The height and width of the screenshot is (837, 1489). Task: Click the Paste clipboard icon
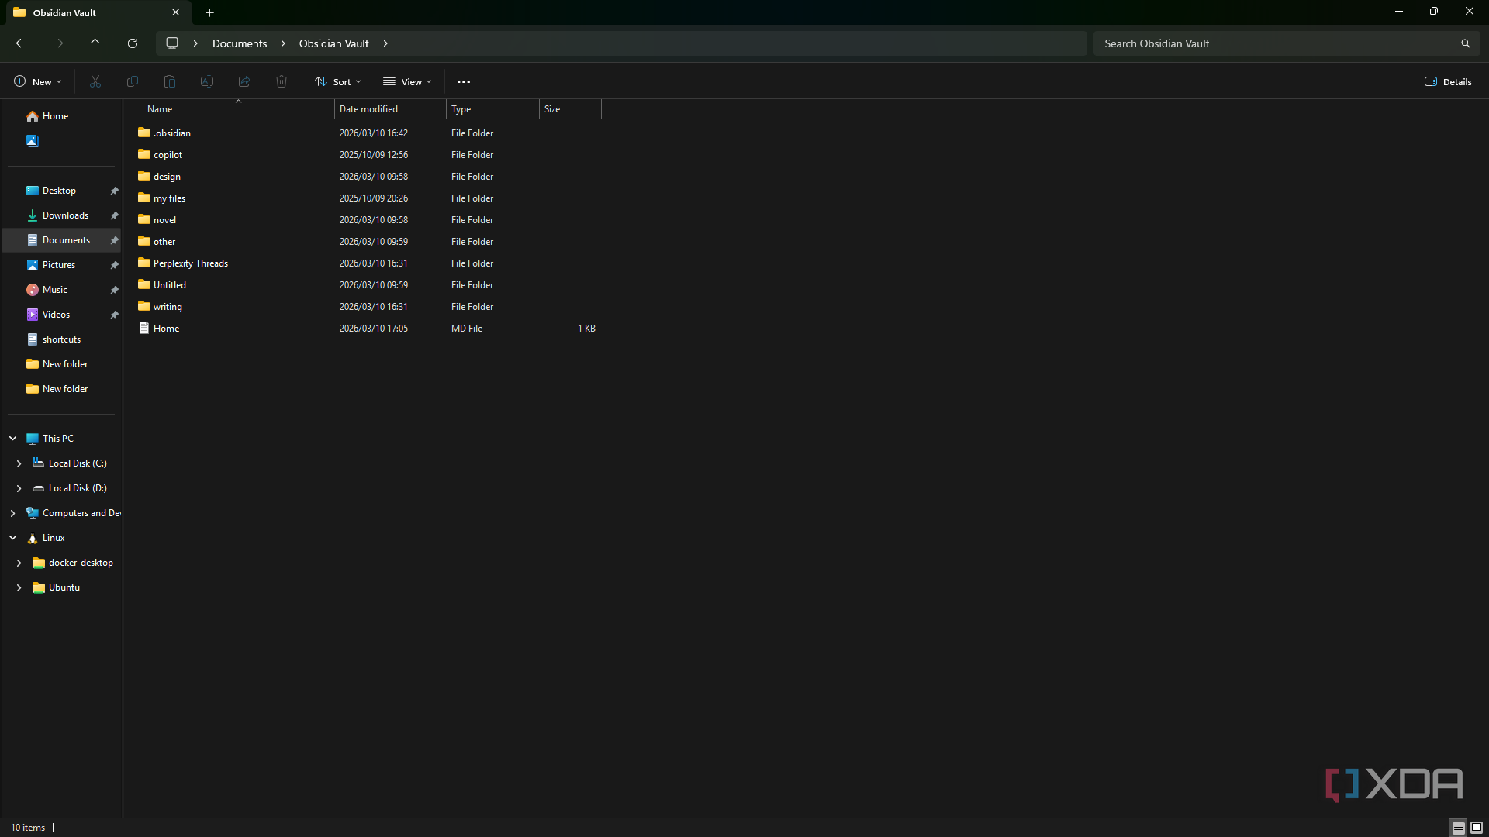[x=170, y=81]
